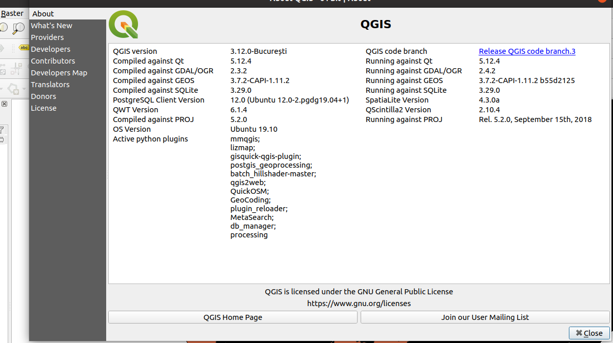Open the dropdown arrow beside polygon tool
This screenshot has width=613, height=343.
pyautogui.click(x=24, y=89)
